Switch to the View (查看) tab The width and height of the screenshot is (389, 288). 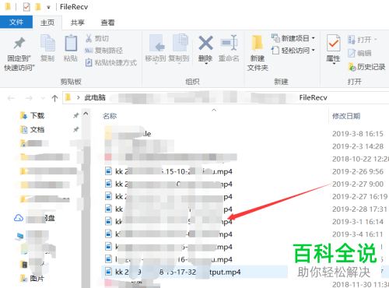[x=107, y=23]
